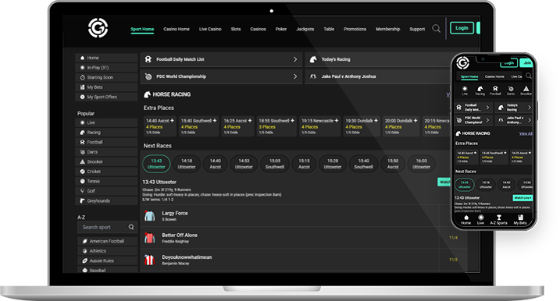Switch to the Live Casino tab
This screenshot has height=301, width=560.
pos(210,30)
